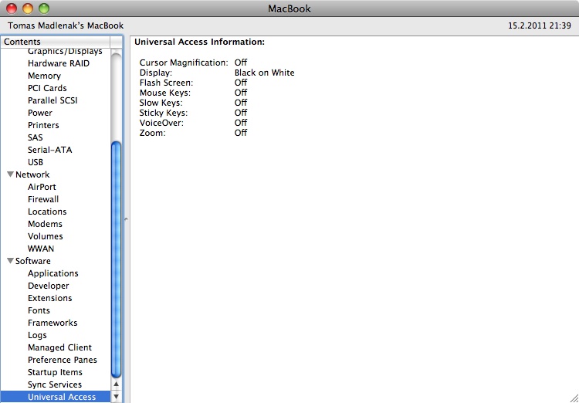
Task: Select the Network category
Action: [x=32, y=174]
